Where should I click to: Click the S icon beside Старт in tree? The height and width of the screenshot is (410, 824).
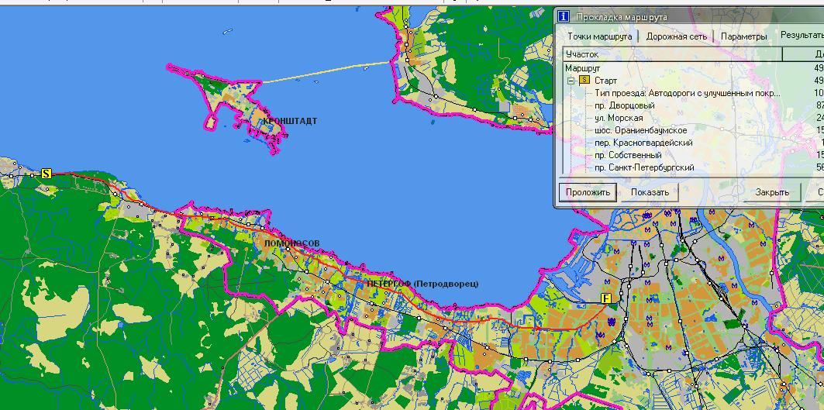click(x=584, y=81)
